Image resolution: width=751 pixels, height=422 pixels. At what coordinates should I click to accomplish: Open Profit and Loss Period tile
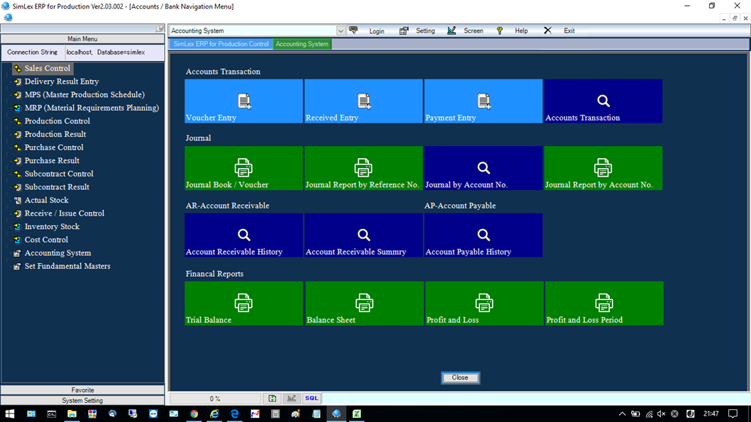pyautogui.click(x=605, y=304)
